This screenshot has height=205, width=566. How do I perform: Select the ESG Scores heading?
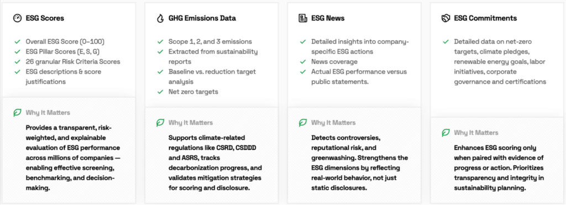click(x=45, y=18)
